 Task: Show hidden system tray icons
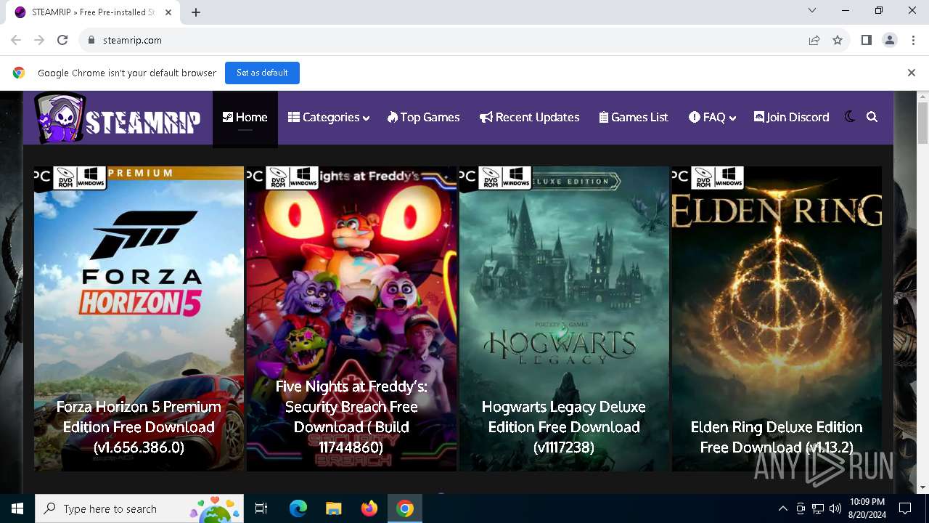click(782, 508)
